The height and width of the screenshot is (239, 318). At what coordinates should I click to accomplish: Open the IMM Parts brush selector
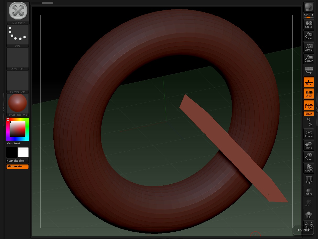[x=18, y=13]
